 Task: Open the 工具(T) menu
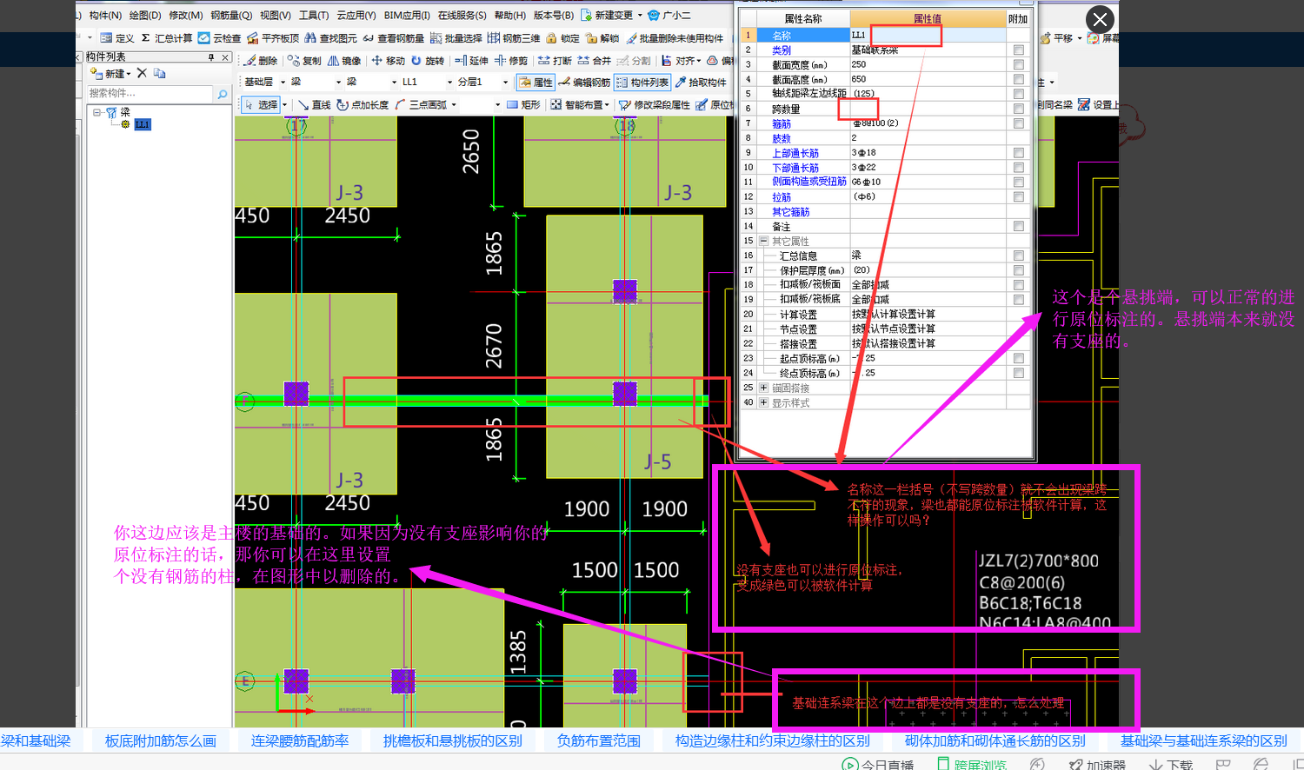314,15
